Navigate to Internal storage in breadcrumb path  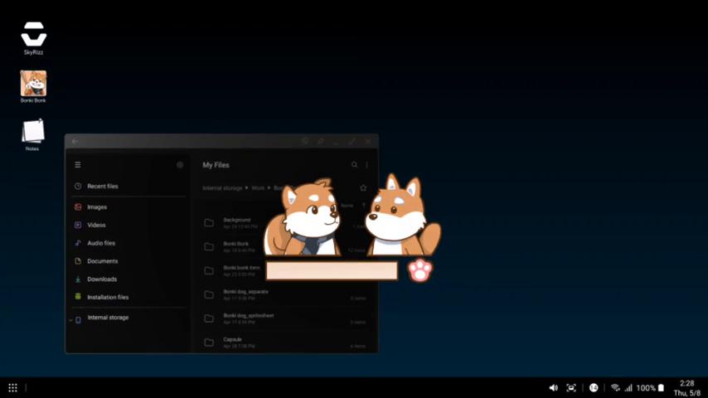click(x=222, y=188)
